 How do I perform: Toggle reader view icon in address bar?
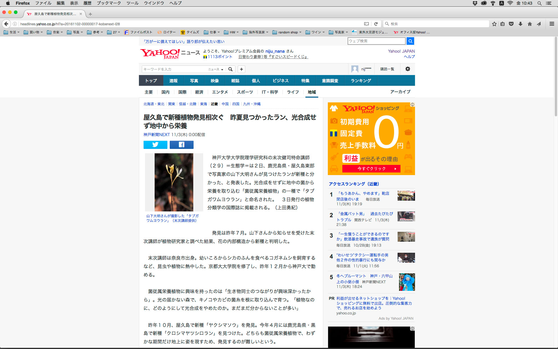(x=366, y=24)
